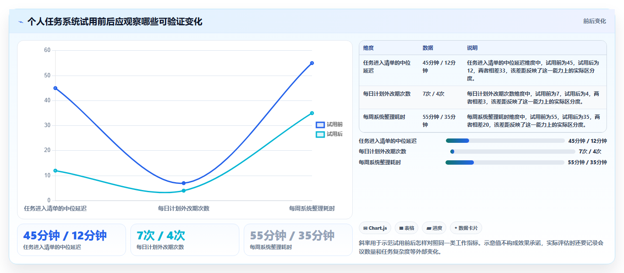Screen dimensions: 624x273
Task: Click the 试用前 data point at 45
Action: 55,88
